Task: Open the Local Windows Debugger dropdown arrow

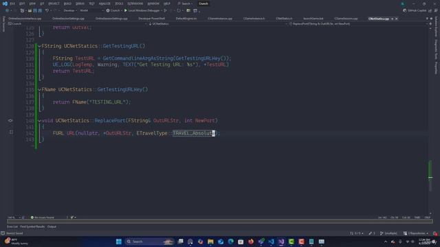Action: click(162, 11)
